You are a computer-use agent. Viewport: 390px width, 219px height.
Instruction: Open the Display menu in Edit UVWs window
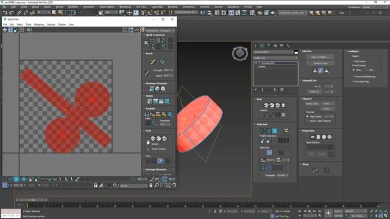[62, 24]
